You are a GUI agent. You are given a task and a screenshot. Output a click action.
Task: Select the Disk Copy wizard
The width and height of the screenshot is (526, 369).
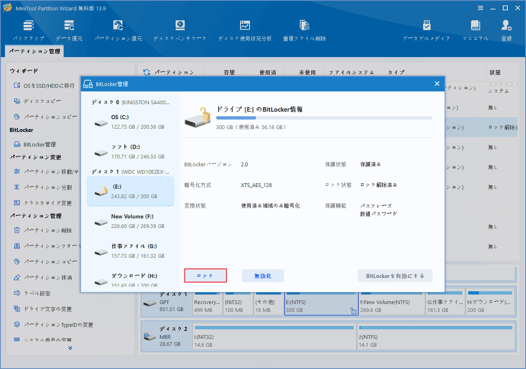(38, 101)
